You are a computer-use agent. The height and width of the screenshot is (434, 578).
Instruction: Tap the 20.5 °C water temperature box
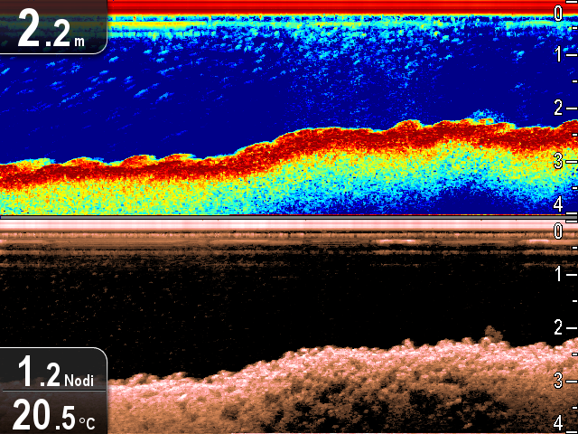pos(52,414)
